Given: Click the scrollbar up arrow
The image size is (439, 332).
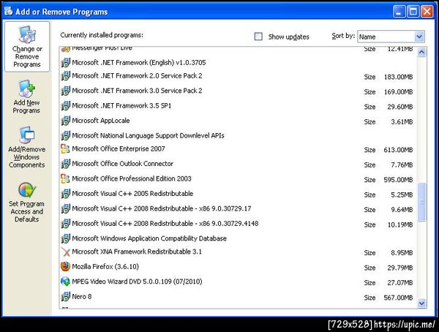Looking at the screenshot, I should coord(421,52).
